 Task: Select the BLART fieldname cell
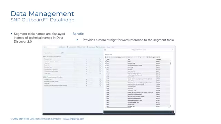click(x=158, y=71)
